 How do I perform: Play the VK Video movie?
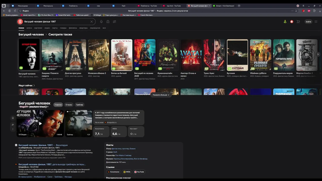pyautogui.click(x=40, y=123)
